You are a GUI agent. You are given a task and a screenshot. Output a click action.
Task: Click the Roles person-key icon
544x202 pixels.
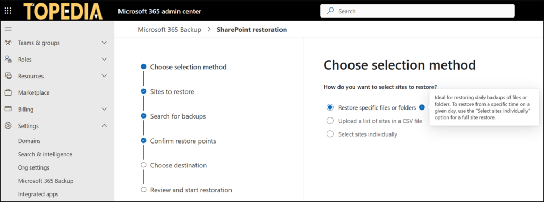pos(8,60)
